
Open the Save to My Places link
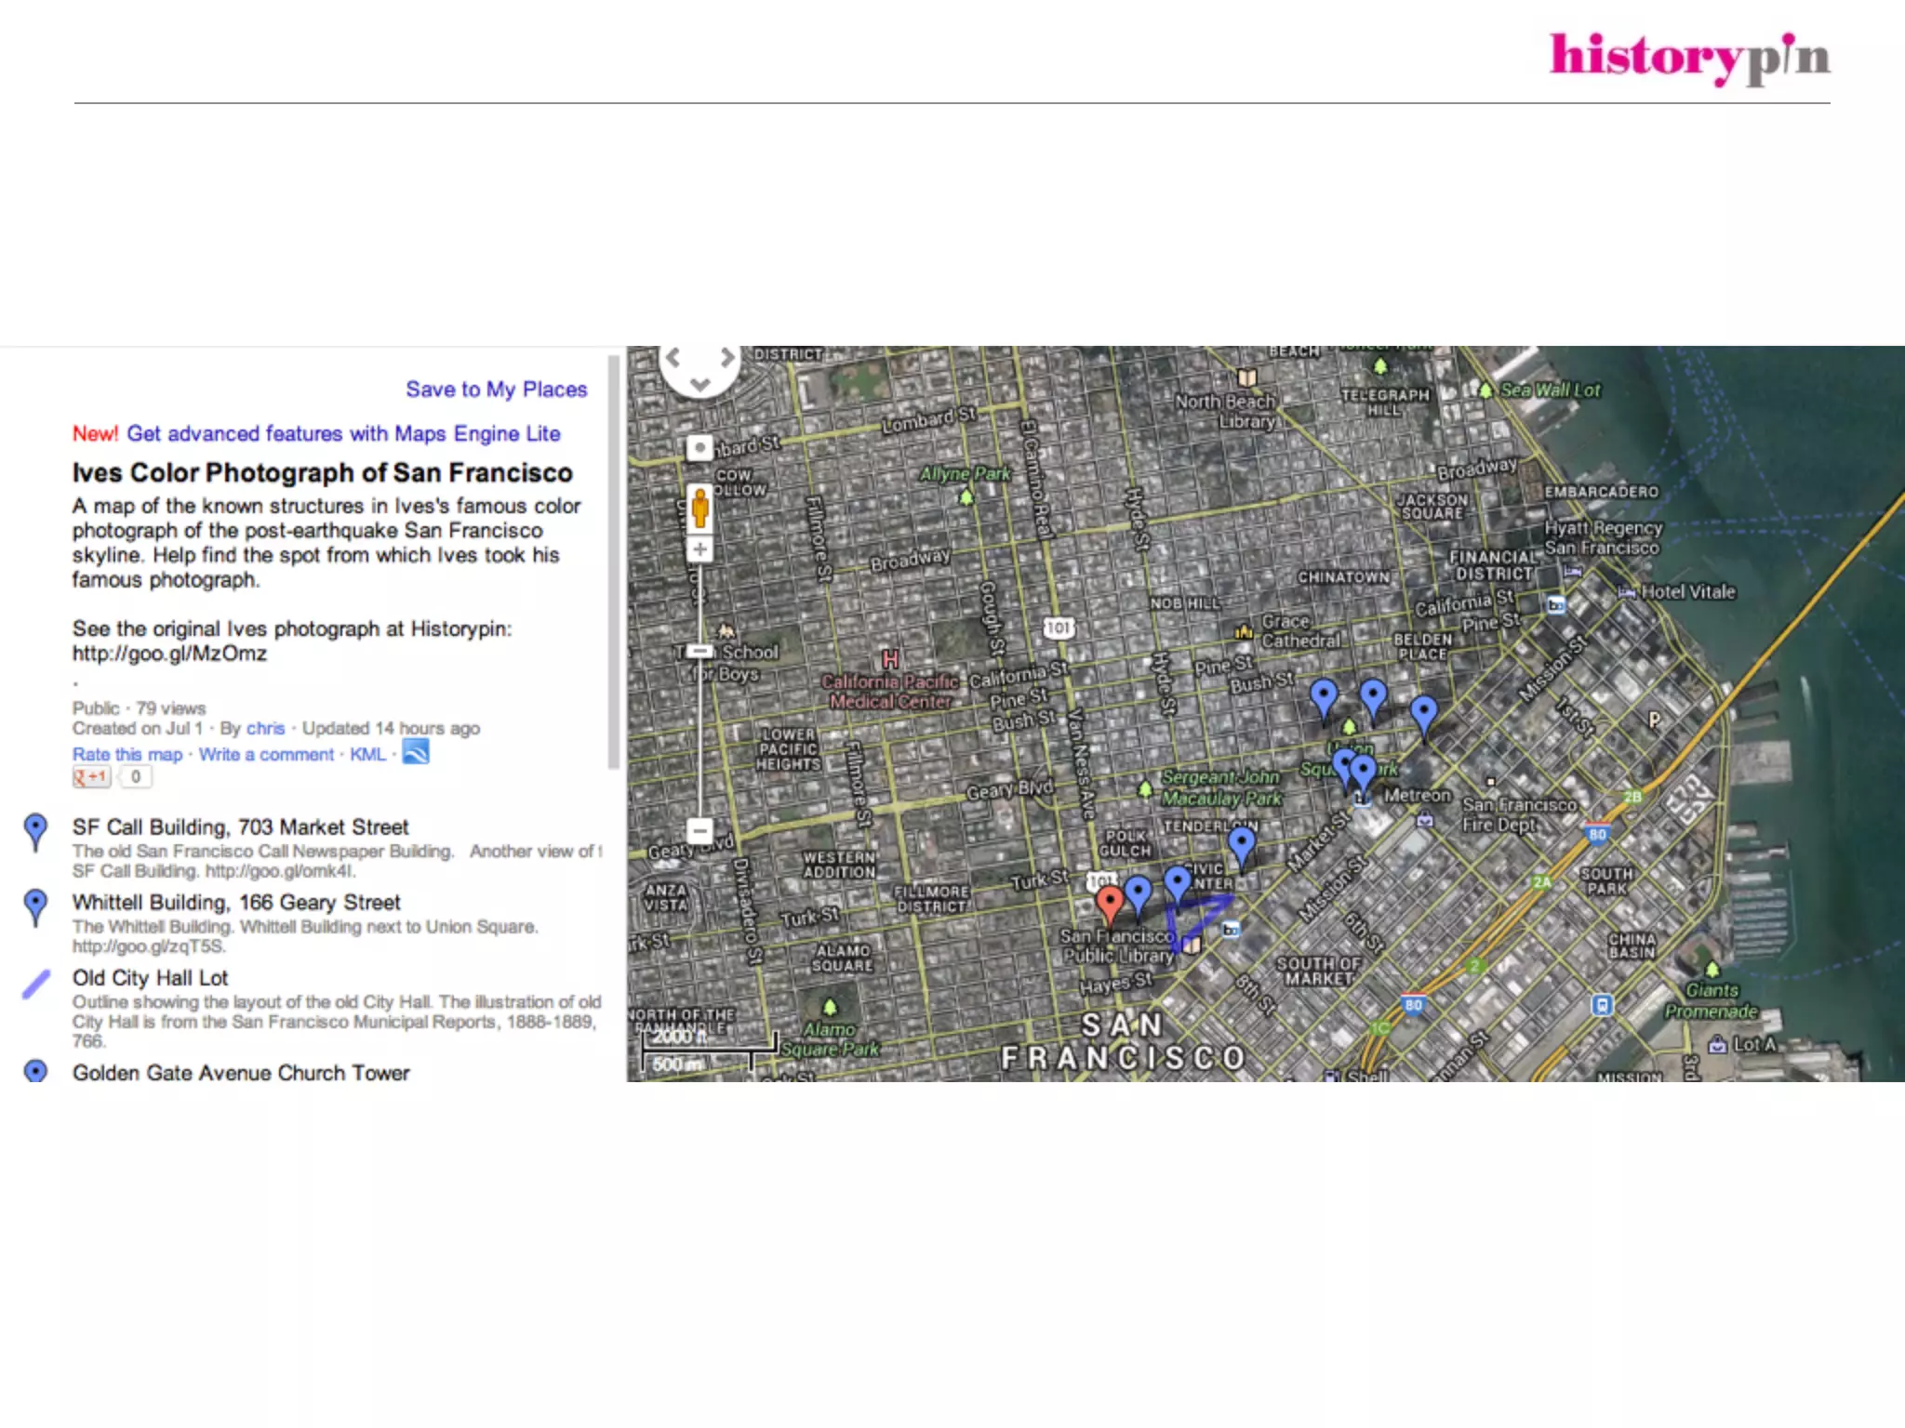[496, 390]
